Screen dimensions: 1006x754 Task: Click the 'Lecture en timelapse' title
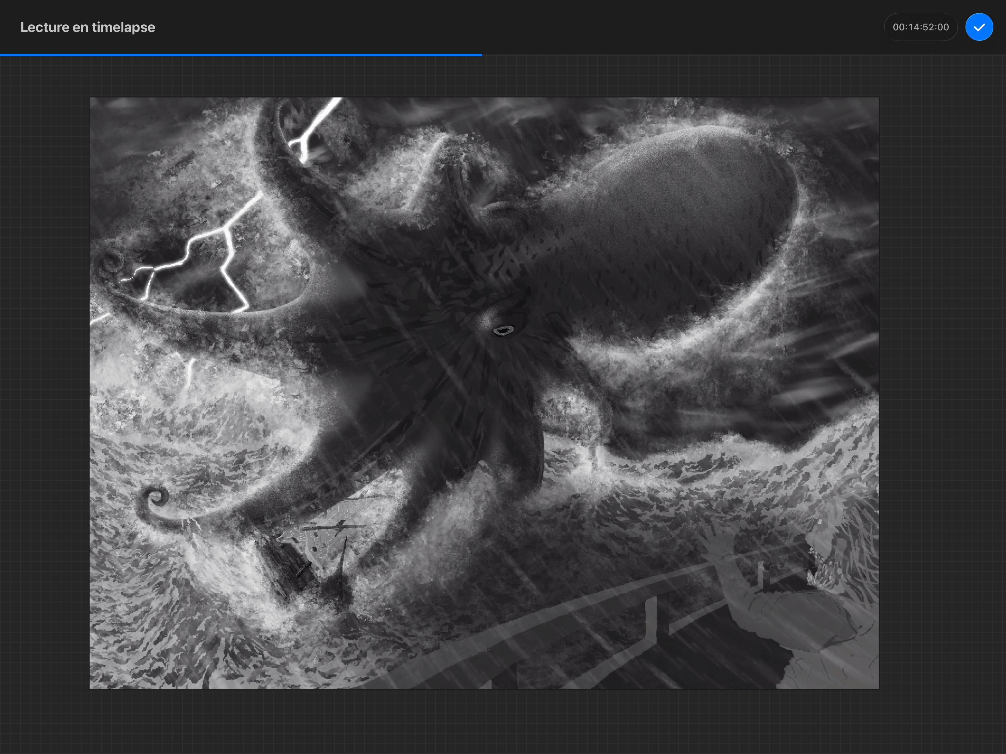pyautogui.click(x=88, y=27)
